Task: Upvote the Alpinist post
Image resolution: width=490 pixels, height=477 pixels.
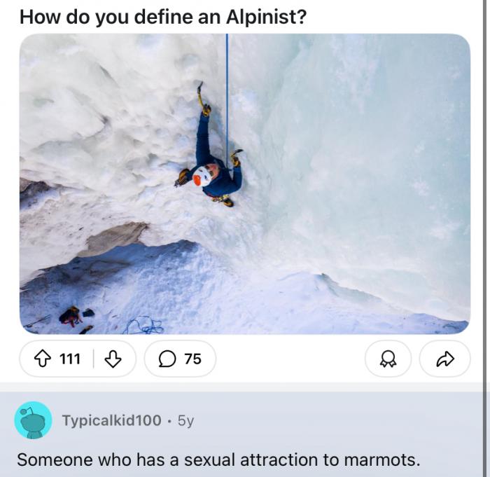Action: pyautogui.click(x=42, y=359)
